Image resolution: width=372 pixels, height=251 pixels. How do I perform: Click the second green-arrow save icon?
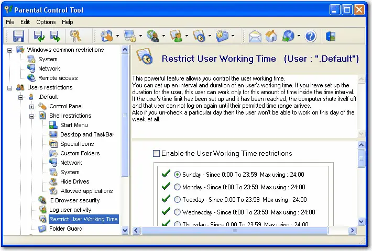(55, 36)
